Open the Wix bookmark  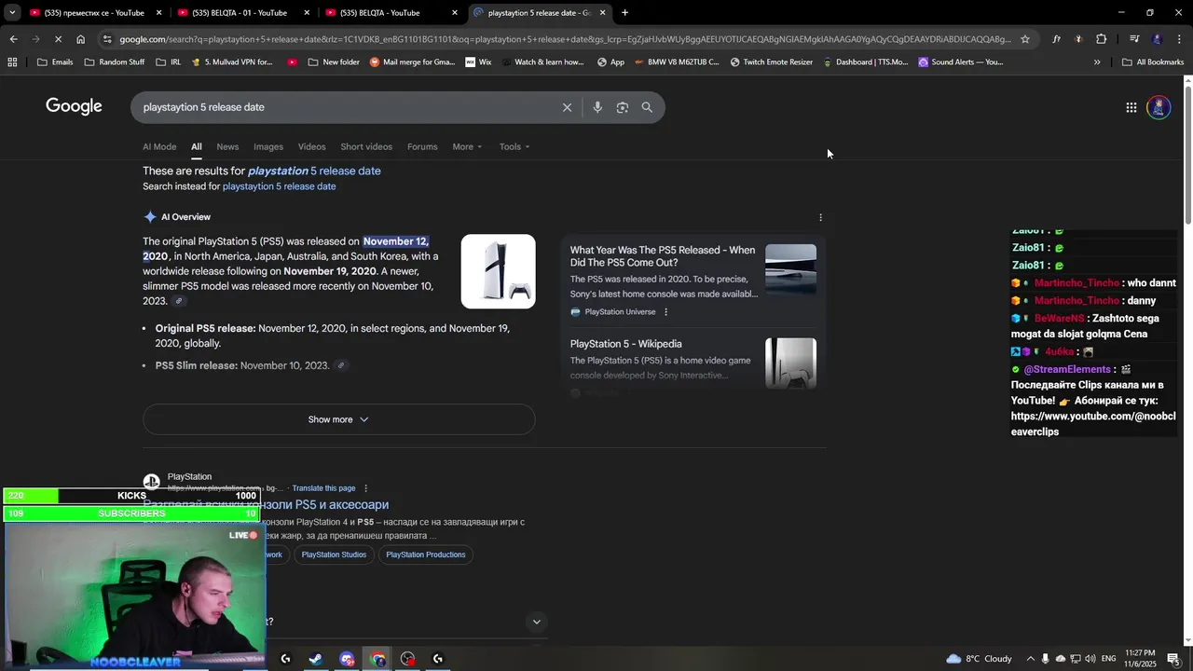(477, 62)
